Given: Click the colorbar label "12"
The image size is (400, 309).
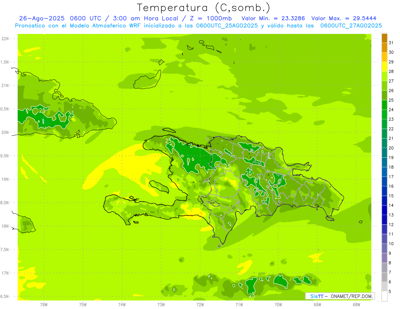Looking at the screenshot, I should coord(391,225).
